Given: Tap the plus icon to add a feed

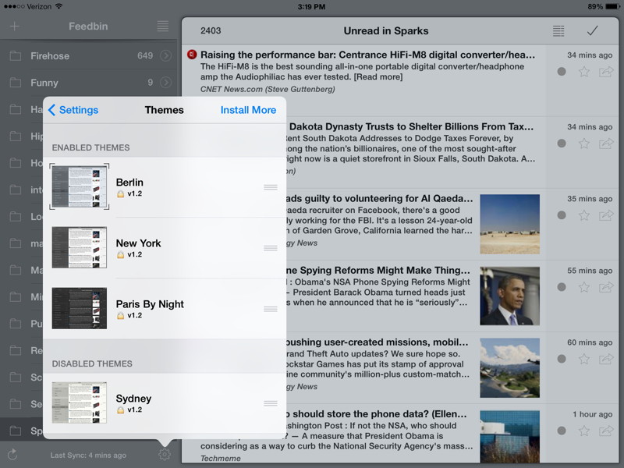Looking at the screenshot, I should [x=14, y=27].
